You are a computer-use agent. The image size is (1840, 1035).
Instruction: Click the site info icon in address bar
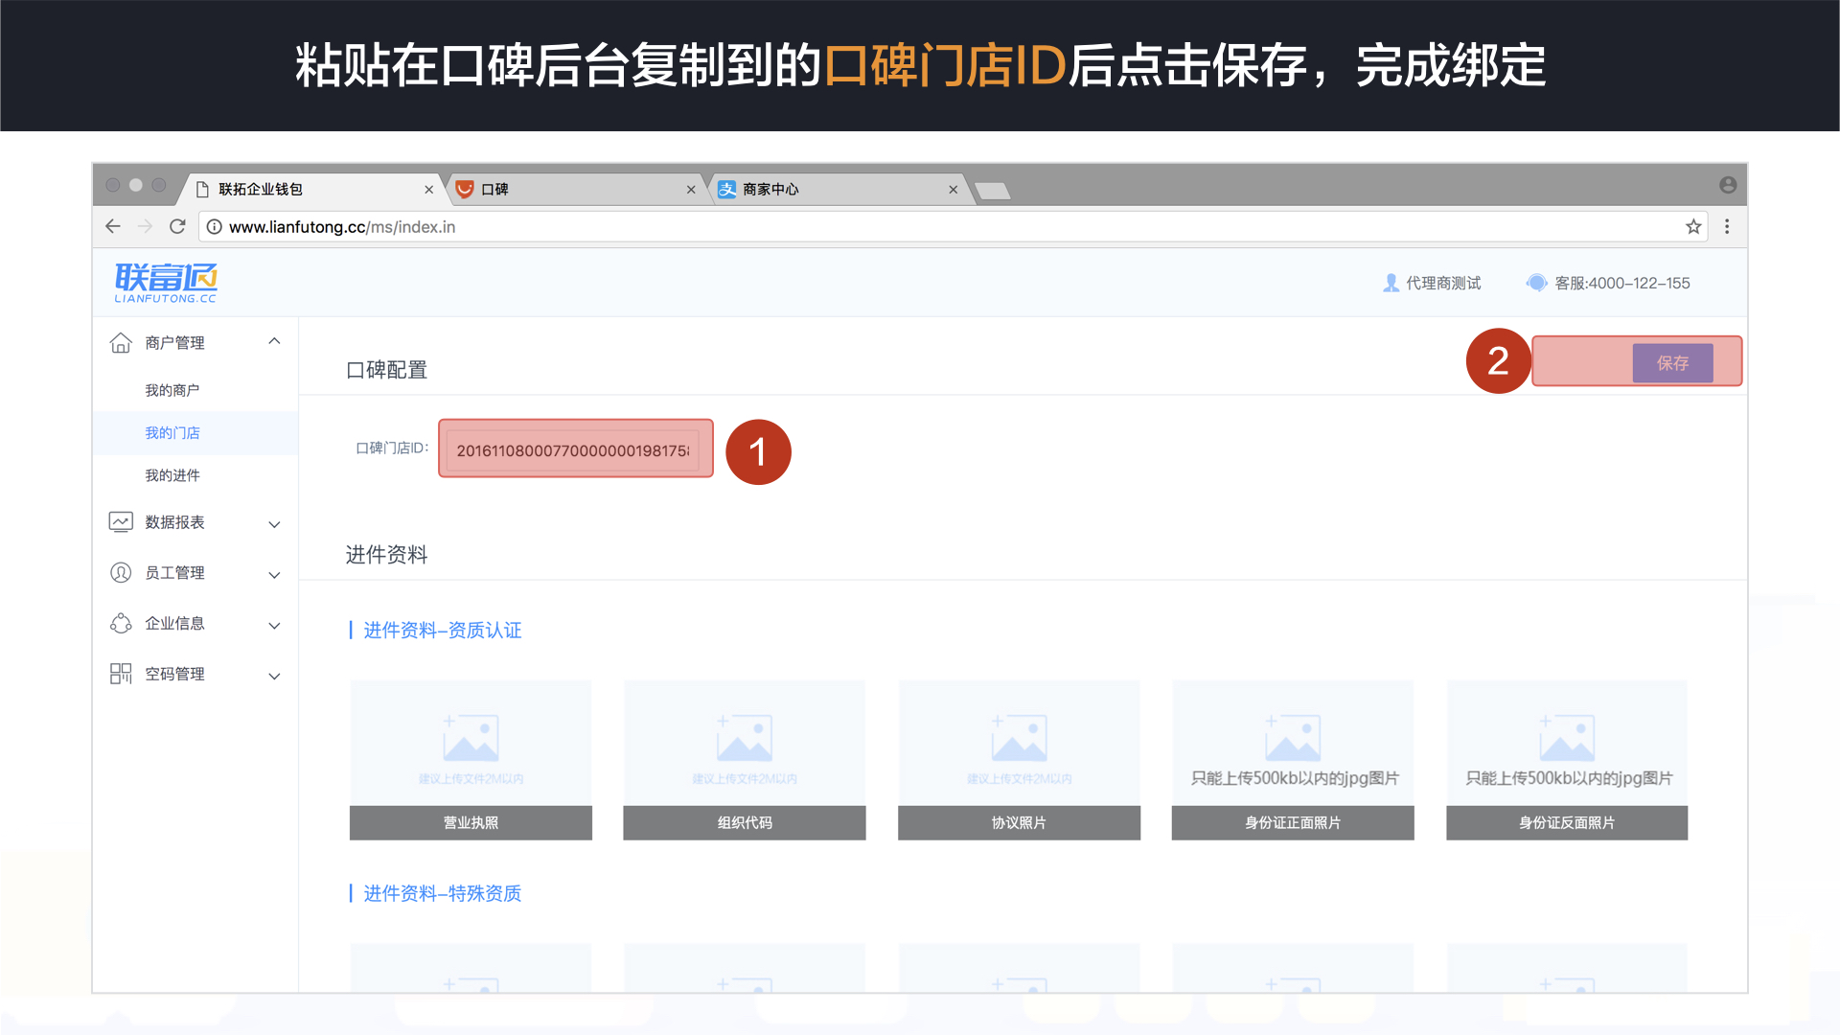pos(215,227)
